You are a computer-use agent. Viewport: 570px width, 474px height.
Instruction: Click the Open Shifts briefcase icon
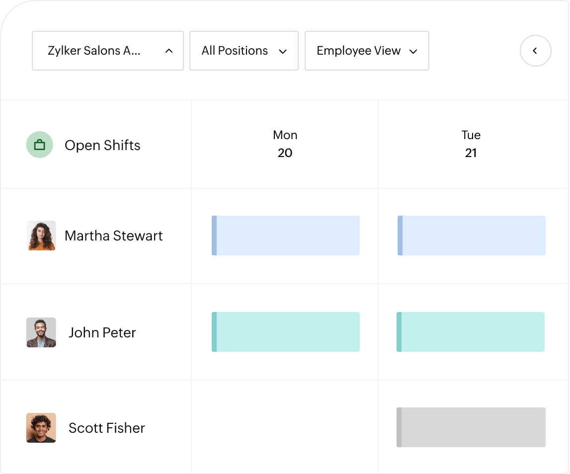(x=39, y=145)
